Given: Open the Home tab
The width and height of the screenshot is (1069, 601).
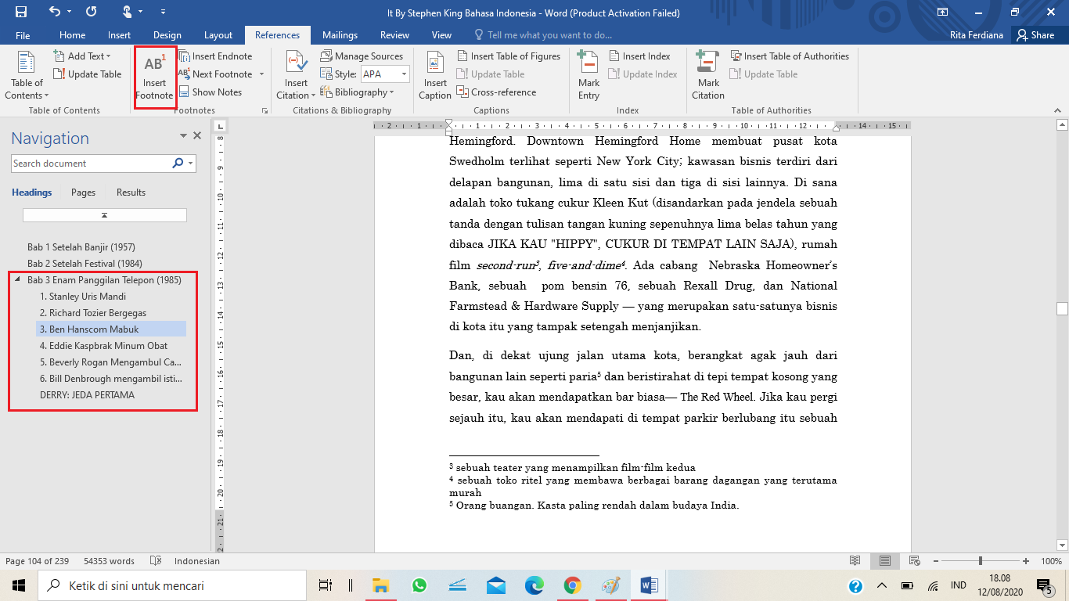Looking at the screenshot, I should (72, 35).
